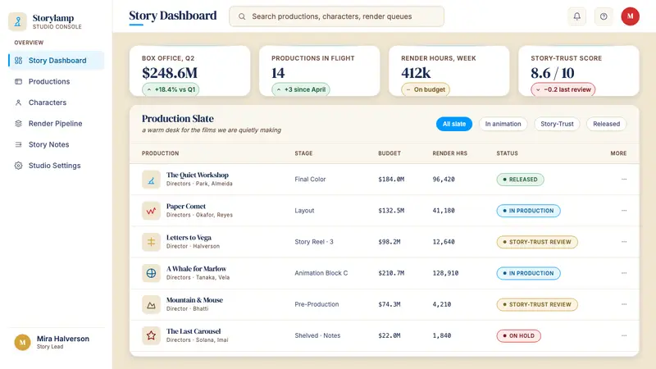
Task: Click the RENDER HRS column header
Action: pyautogui.click(x=449, y=153)
